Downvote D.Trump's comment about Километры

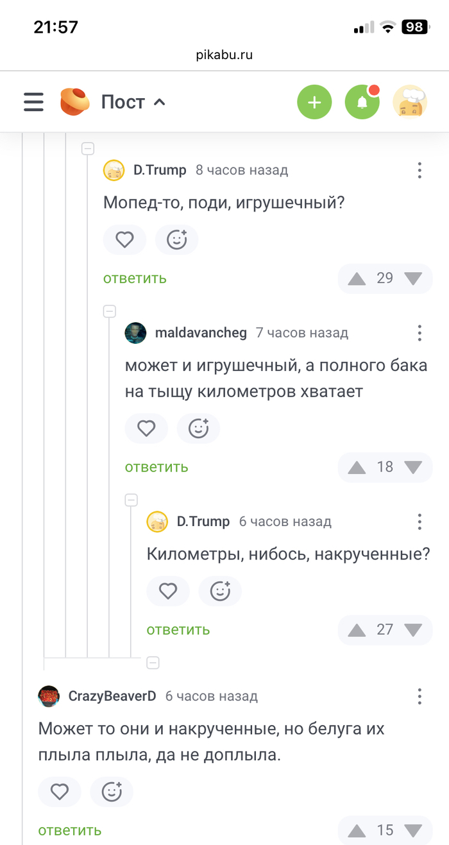click(x=414, y=630)
